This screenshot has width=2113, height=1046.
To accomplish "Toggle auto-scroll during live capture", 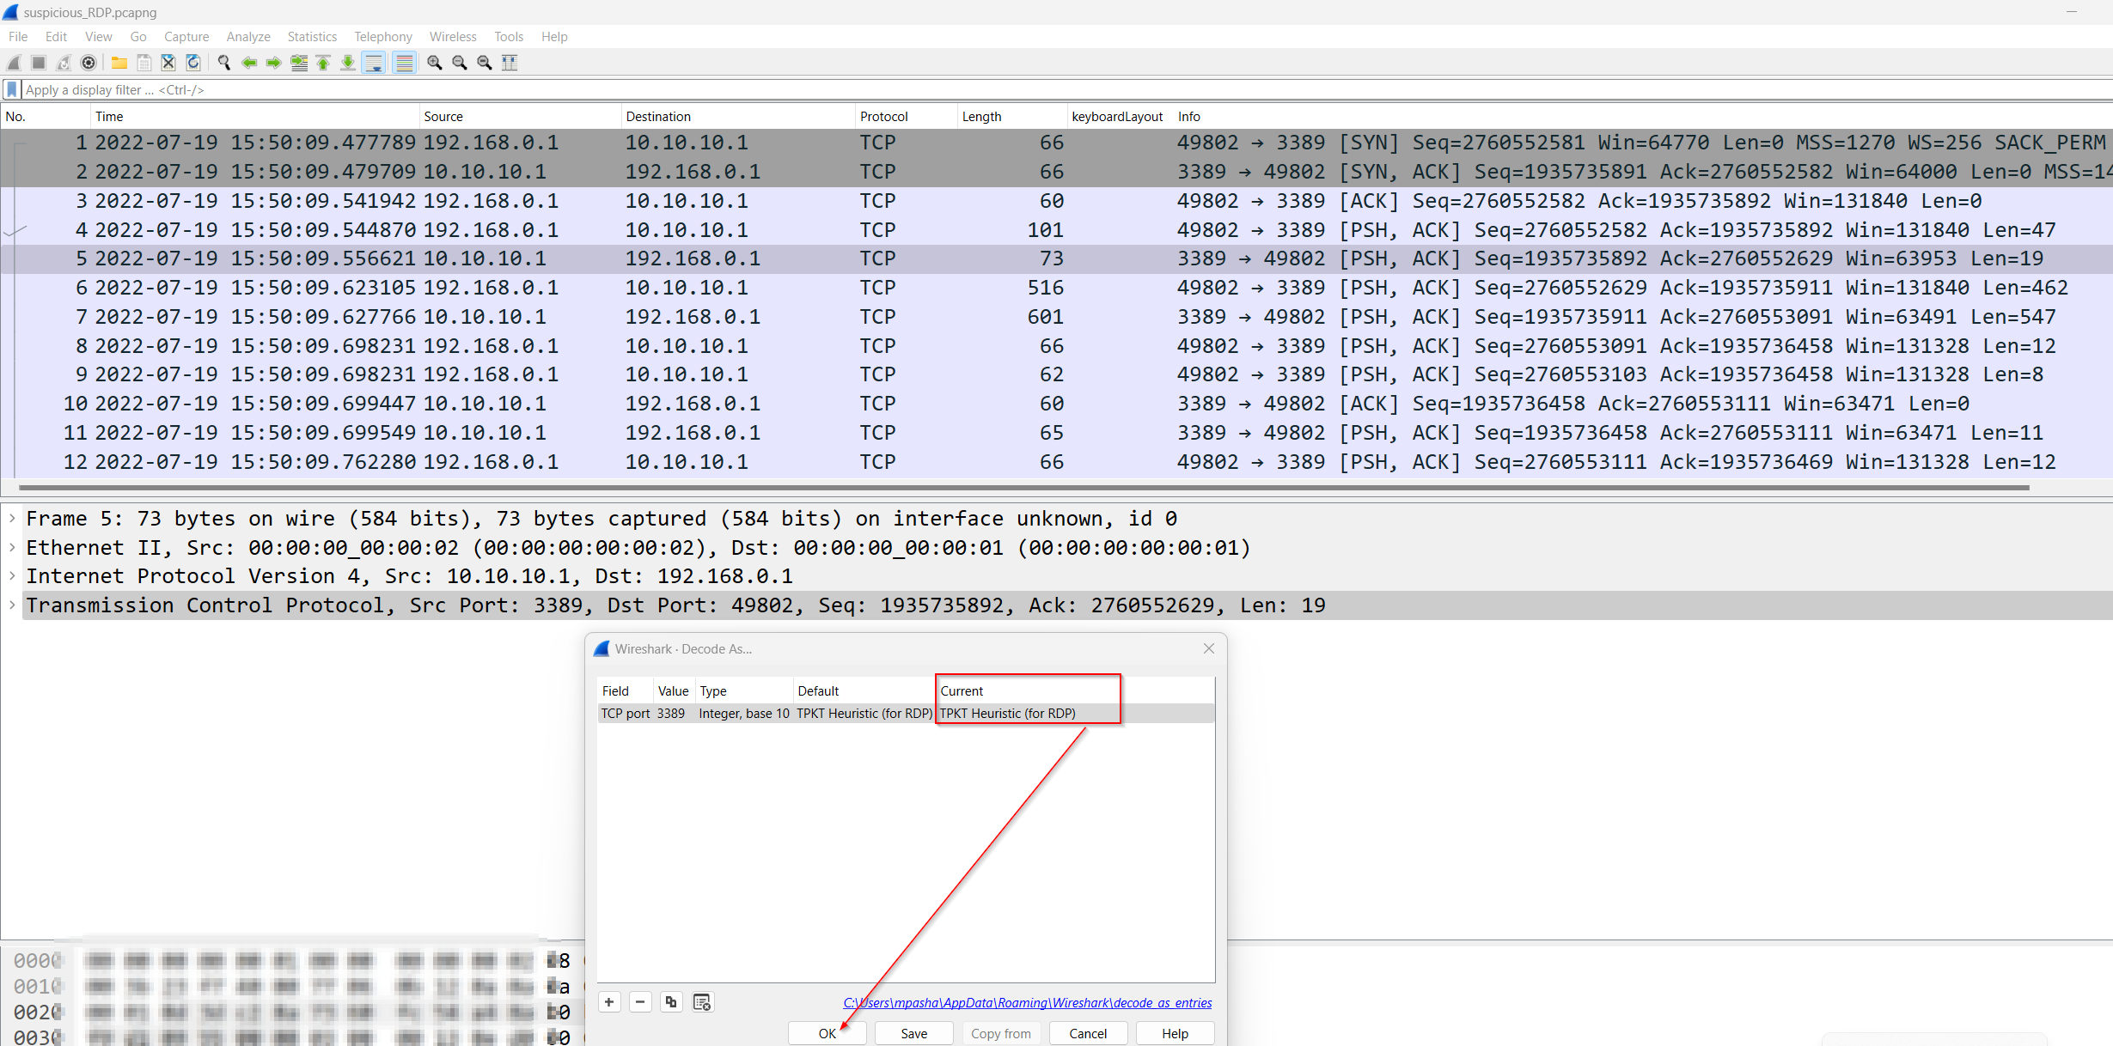I will tap(374, 63).
